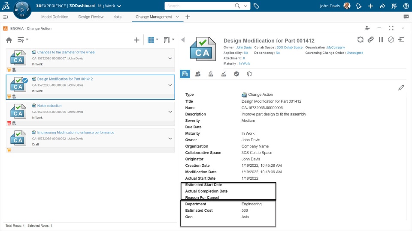Open the 3D cube tab icon
Screen dimensions: 412x231
[x=249, y=74]
